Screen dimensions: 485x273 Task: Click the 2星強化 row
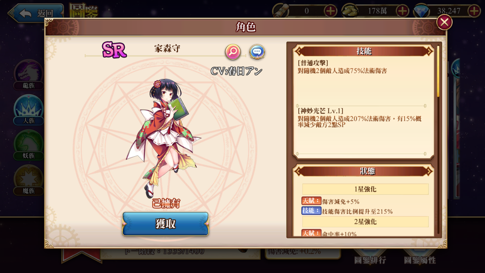pyautogui.click(x=365, y=222)
